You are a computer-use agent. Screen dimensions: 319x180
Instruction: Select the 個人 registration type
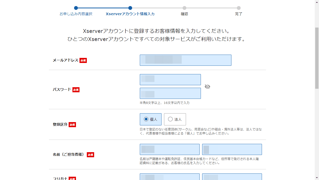point(151,119)
